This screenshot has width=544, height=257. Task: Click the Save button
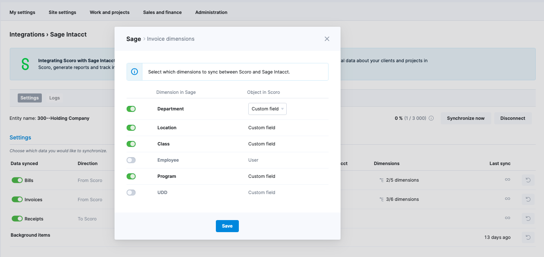tap(227, 226)
